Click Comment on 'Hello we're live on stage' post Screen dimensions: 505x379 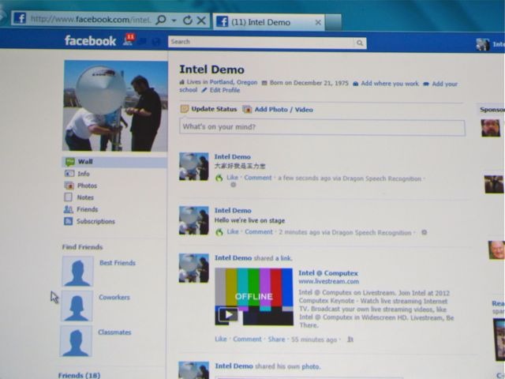(259, 231)
